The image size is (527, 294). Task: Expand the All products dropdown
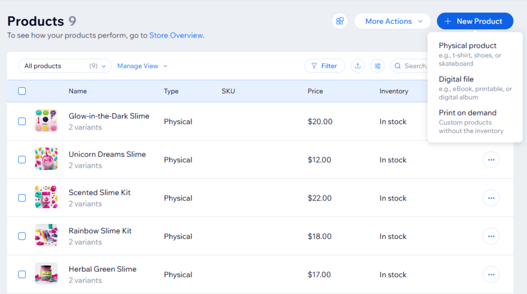pyautogui.click(x=65, y=66)
